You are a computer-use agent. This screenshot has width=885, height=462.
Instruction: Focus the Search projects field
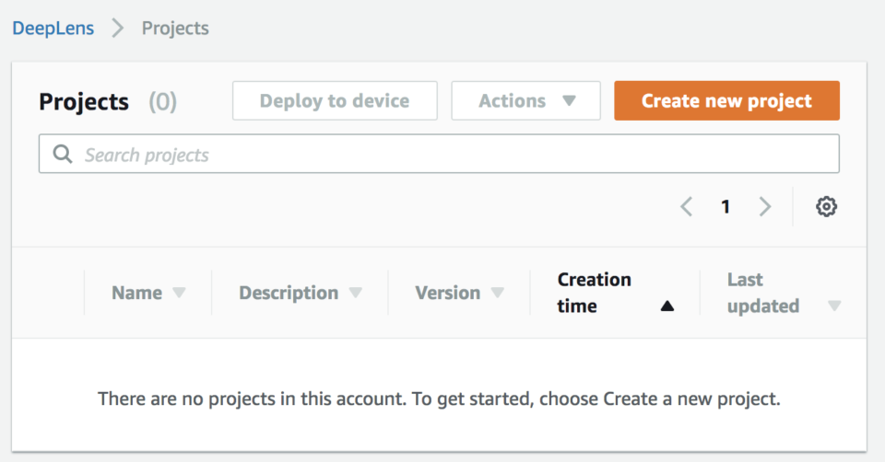[x=439, y=154]
